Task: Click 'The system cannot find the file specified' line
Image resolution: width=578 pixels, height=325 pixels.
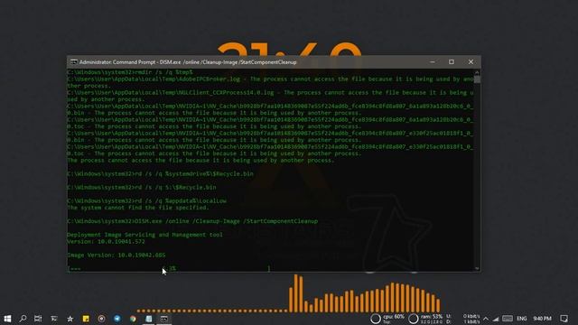Action: click(138, 208)
